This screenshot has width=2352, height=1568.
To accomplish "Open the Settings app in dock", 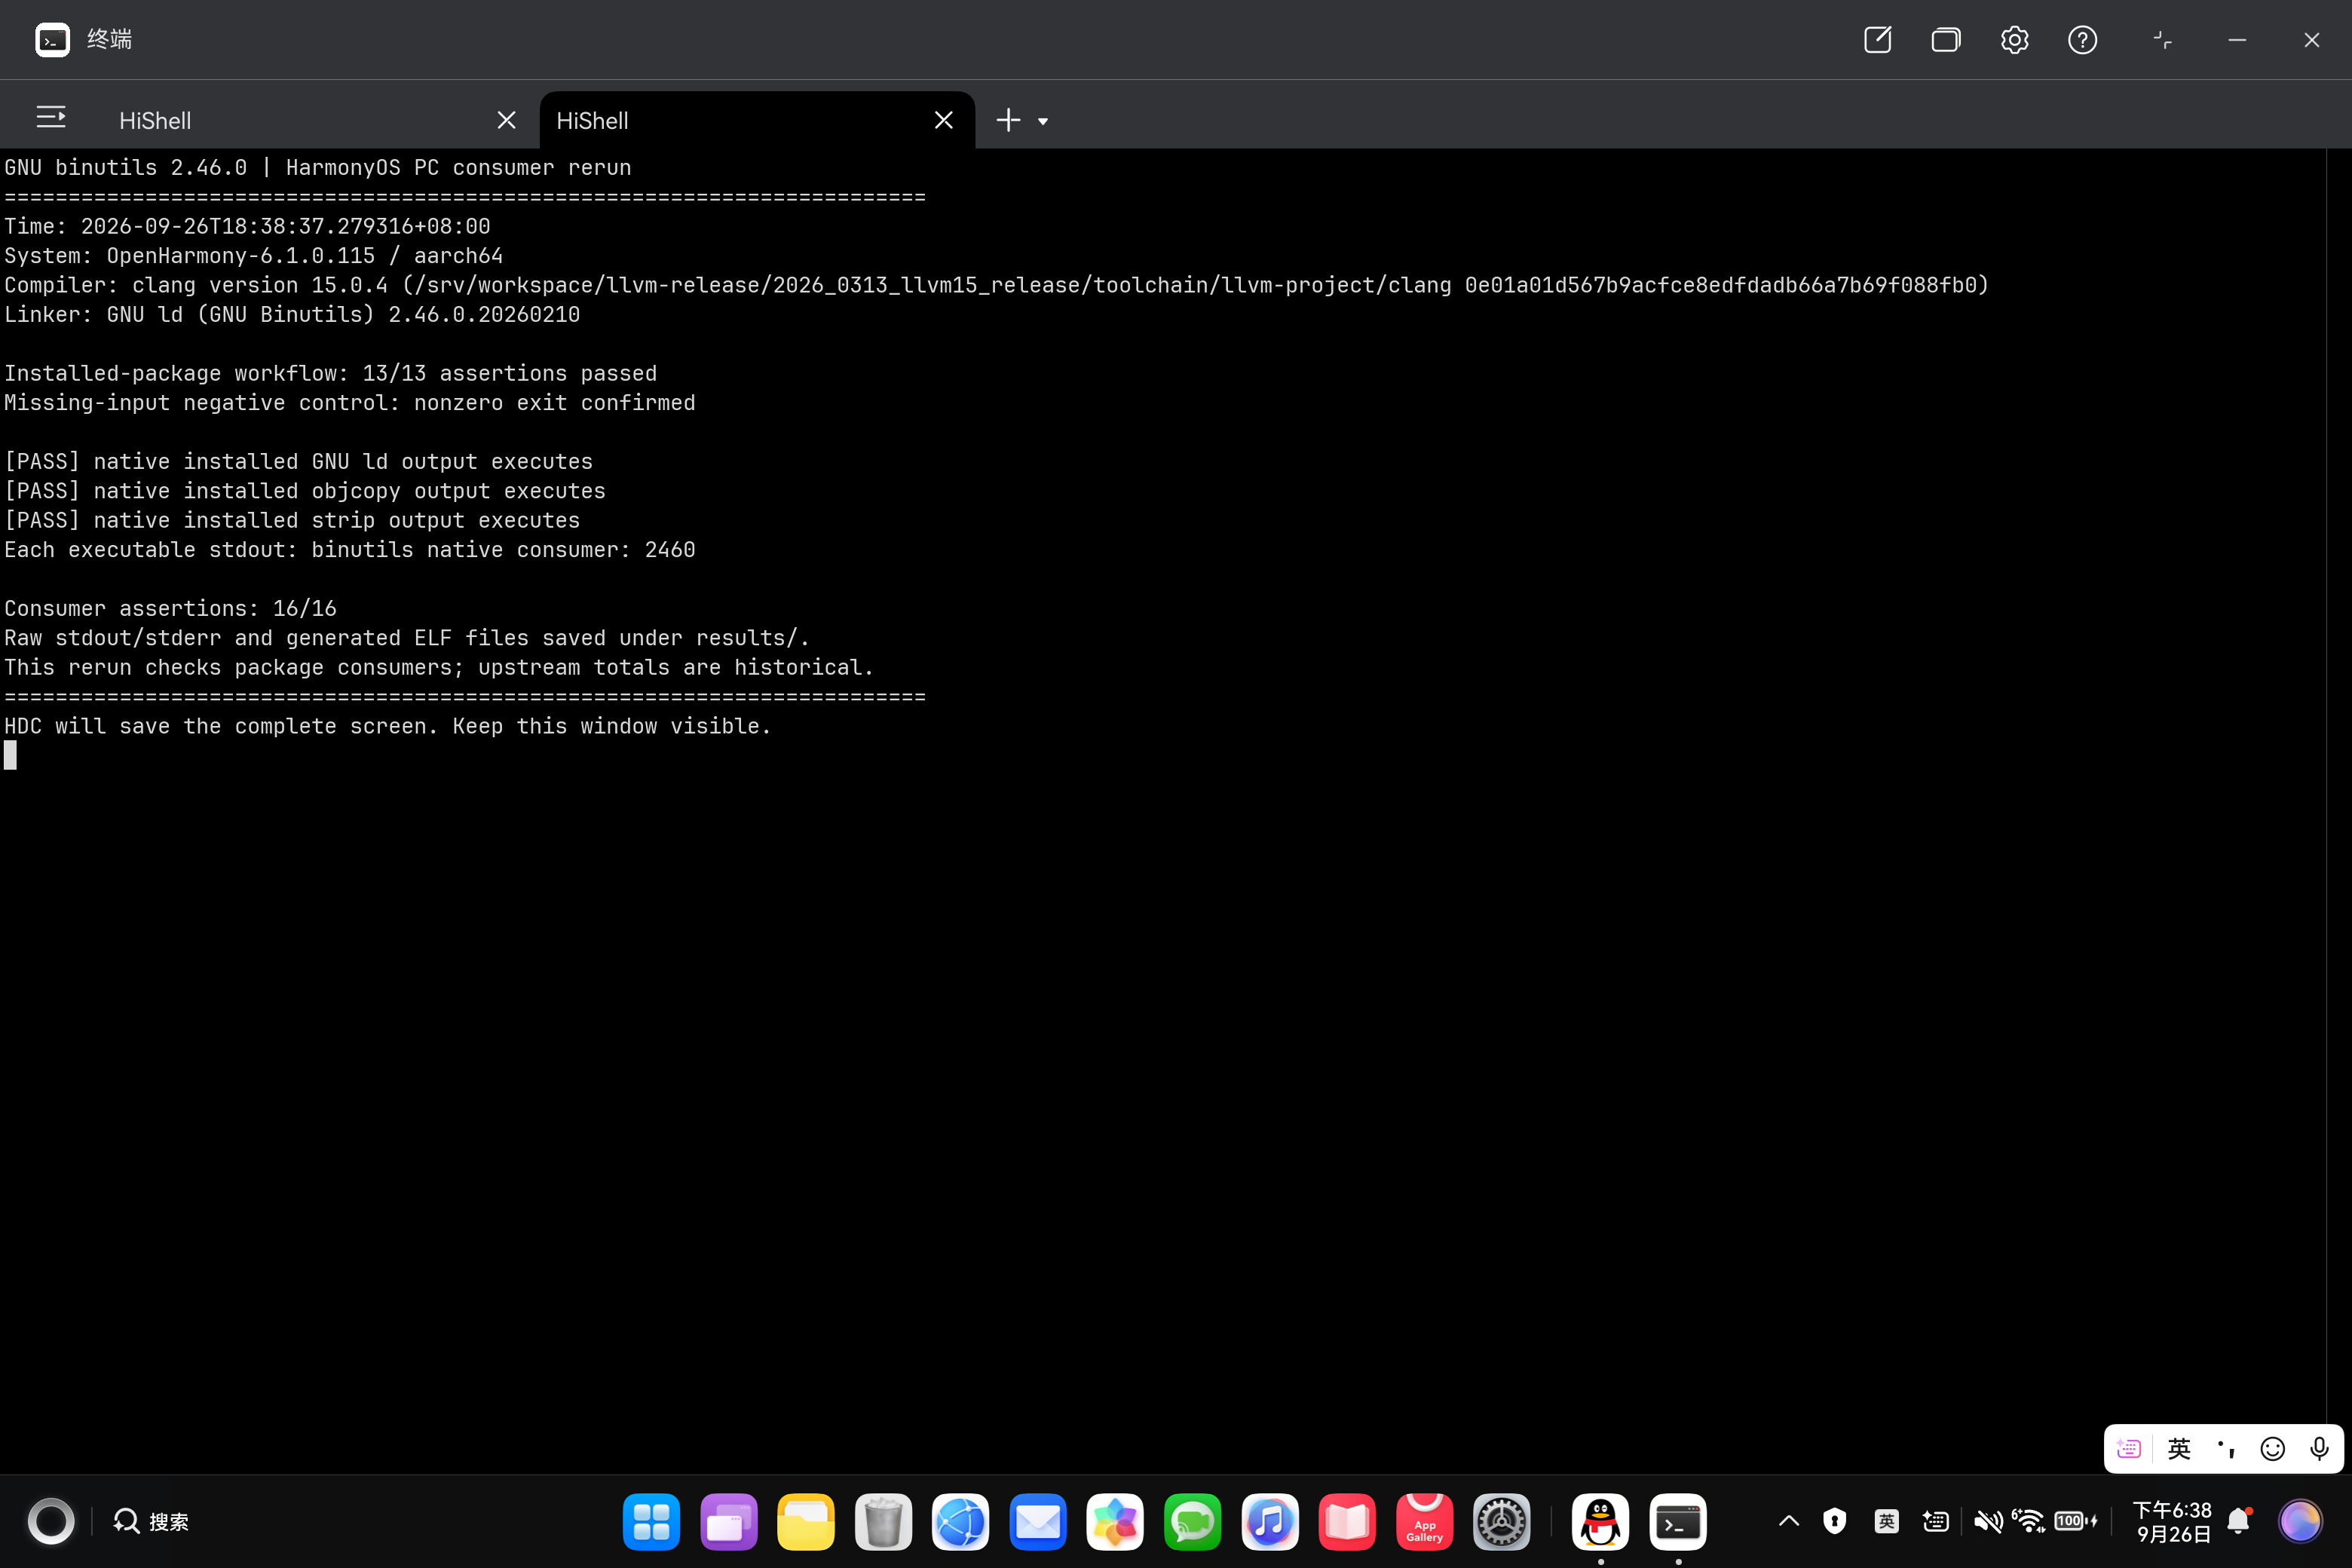I will coord(1502,1521).
